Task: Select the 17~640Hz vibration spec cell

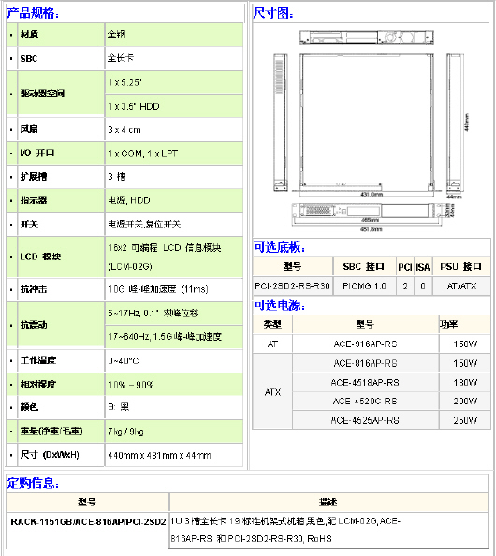Action: pos(174,337)
